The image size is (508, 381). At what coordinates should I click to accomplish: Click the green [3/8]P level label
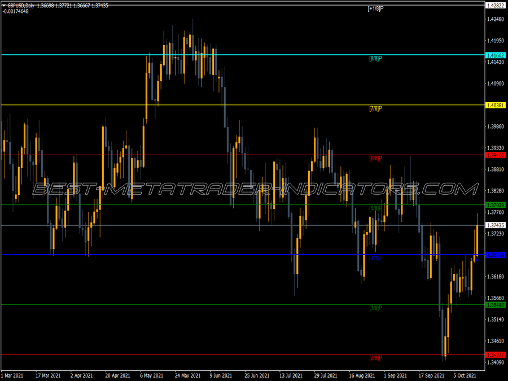[375, 308]
